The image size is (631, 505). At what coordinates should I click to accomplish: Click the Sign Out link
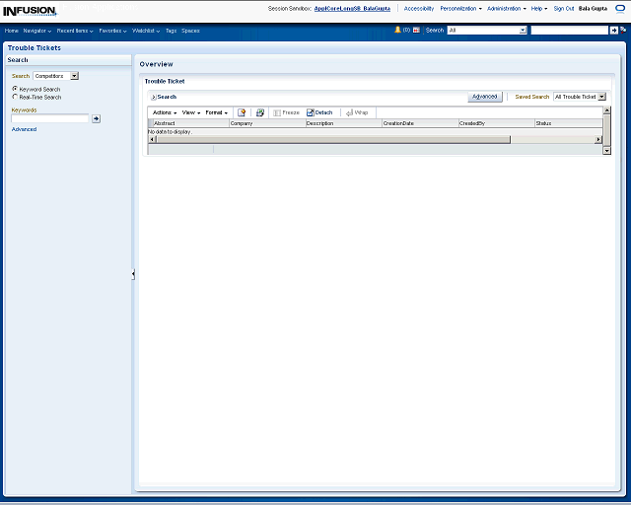click(x=563, y=8)
